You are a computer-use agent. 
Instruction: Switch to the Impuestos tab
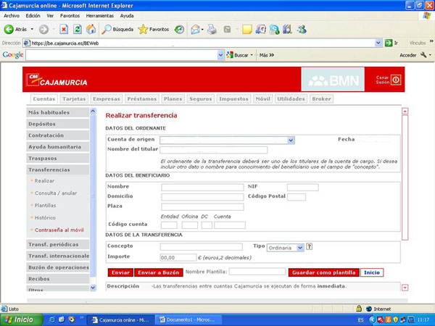coord(233,99)
